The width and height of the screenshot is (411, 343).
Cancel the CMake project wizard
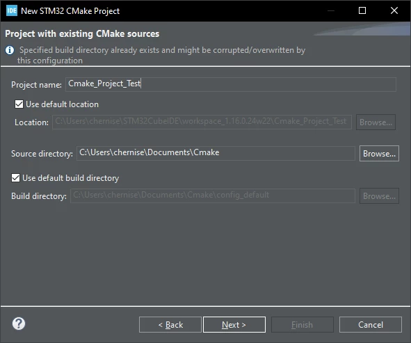[x=371, y=325]
